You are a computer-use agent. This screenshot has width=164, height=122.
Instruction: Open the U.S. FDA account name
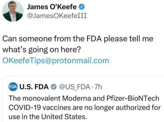tap(34, 87)
